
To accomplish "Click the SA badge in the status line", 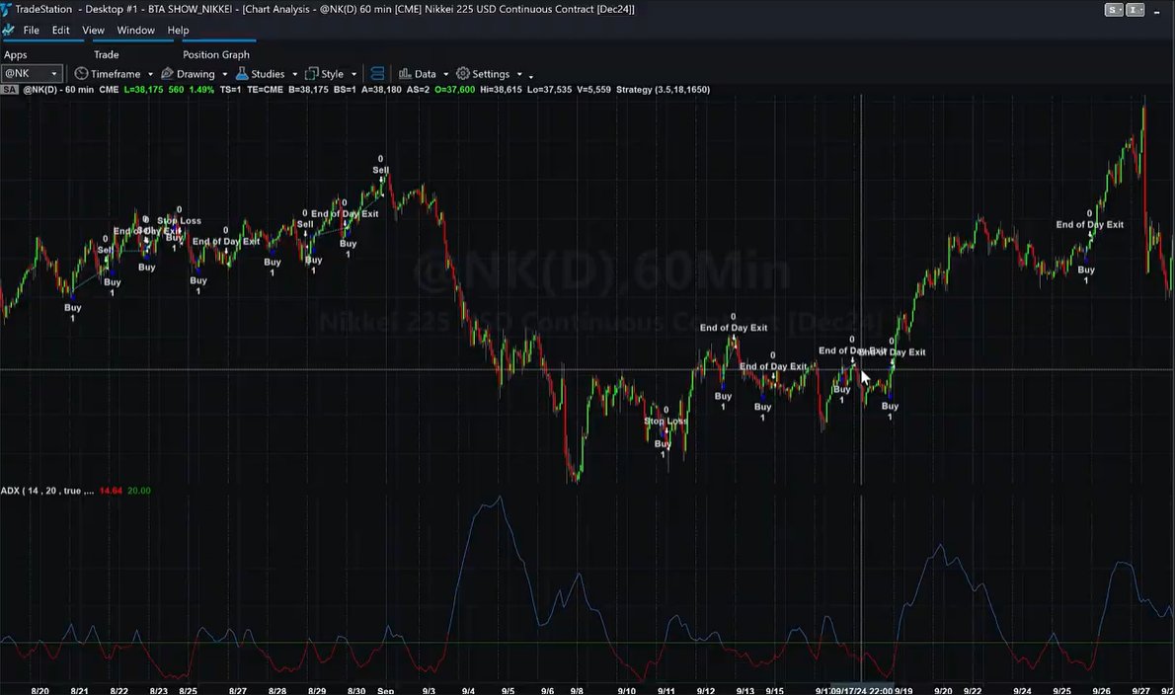I will pyautogui.click(x=10, y=89).
